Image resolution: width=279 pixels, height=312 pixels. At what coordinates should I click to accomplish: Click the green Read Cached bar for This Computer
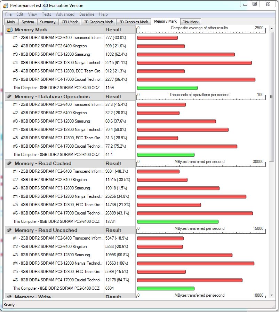[x=178, y=222]
